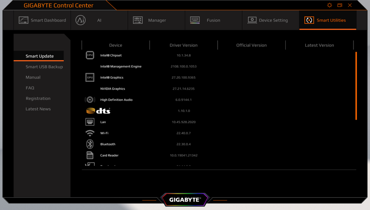Select the Intel Graphics label
Screen dimensions: 370x210
tap(112, 77)
